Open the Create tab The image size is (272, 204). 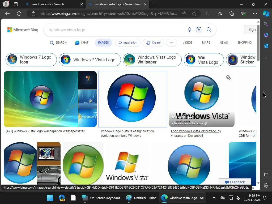tap(153, 43)
